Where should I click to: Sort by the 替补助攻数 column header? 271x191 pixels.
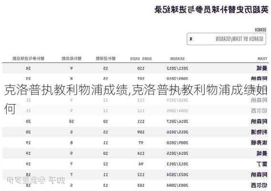(x=71, y=59)
